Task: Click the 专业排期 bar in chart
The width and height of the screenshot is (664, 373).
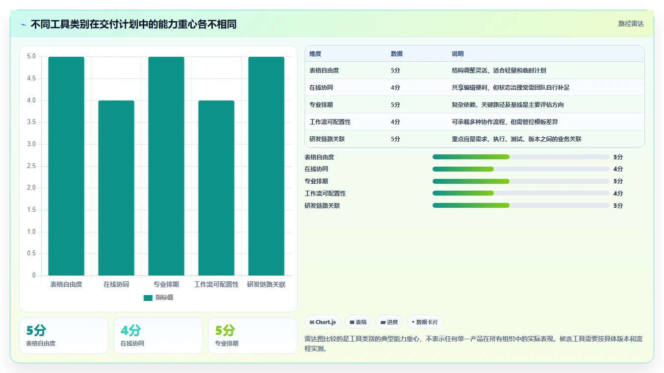Action: (x=166, y=166)
